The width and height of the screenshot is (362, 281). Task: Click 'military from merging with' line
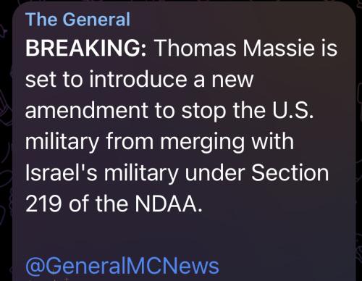tap(159, 143)
